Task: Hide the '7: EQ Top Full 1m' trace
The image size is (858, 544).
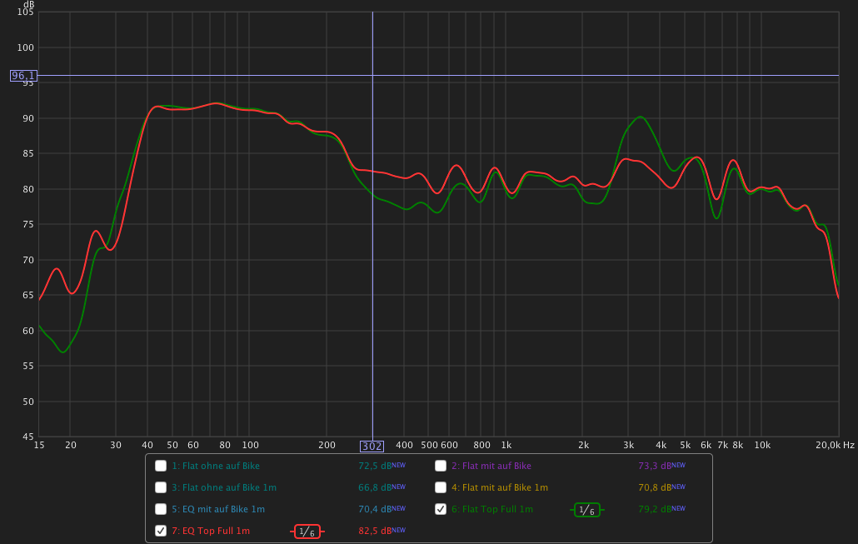Action: [x=161, y=531]
